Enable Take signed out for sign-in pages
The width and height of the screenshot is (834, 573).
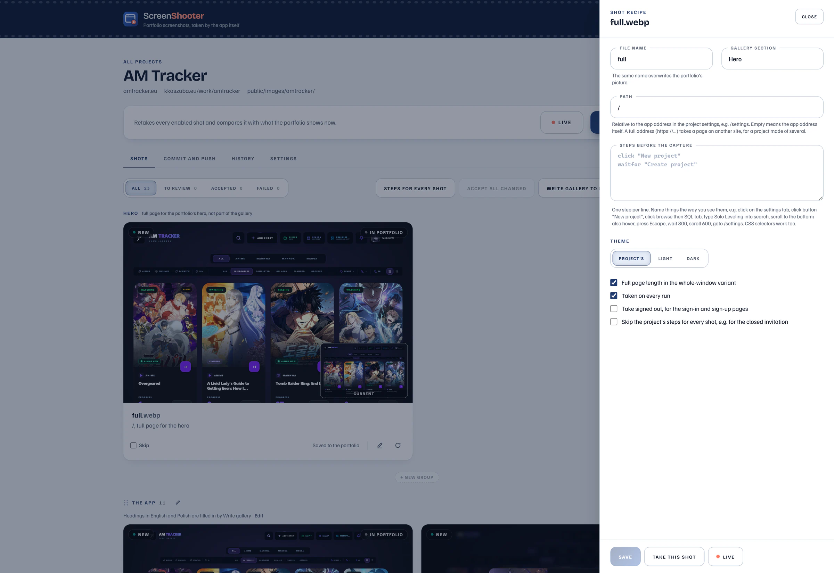[x=614, y=309]
